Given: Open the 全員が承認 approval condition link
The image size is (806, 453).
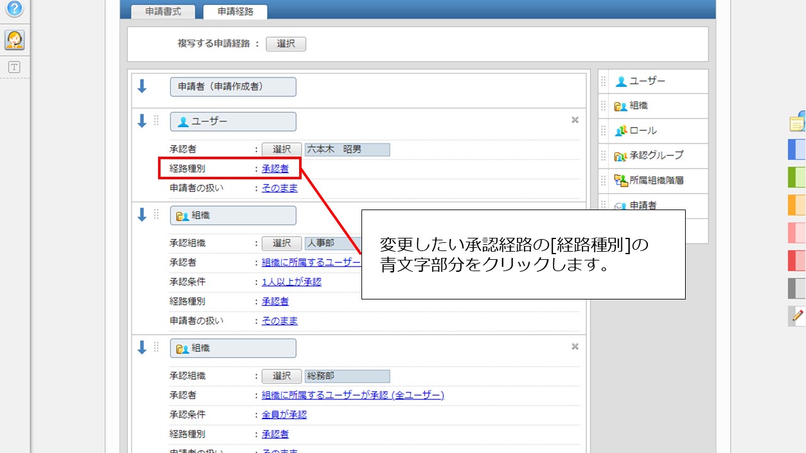Looking at the screenshot, I should point(284,415).
